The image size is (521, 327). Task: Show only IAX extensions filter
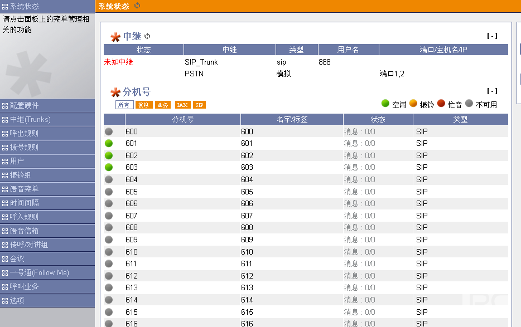(182, 105)
